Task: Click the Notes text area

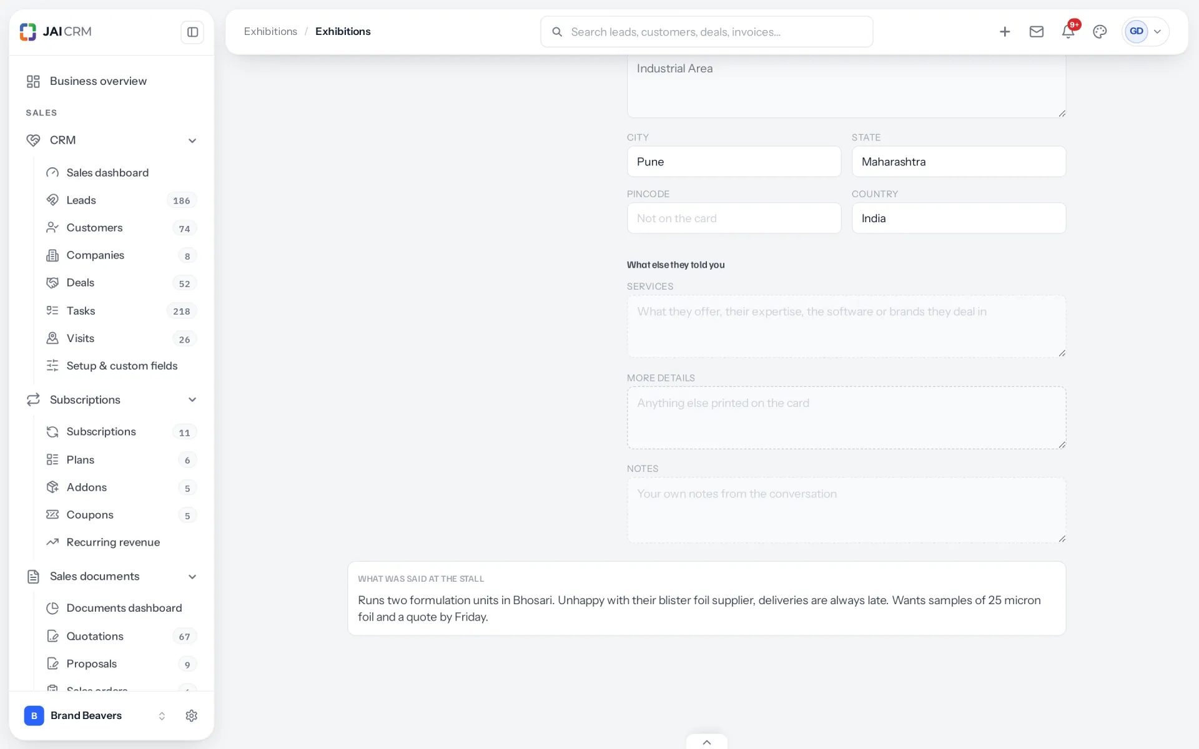Action: 846,510
